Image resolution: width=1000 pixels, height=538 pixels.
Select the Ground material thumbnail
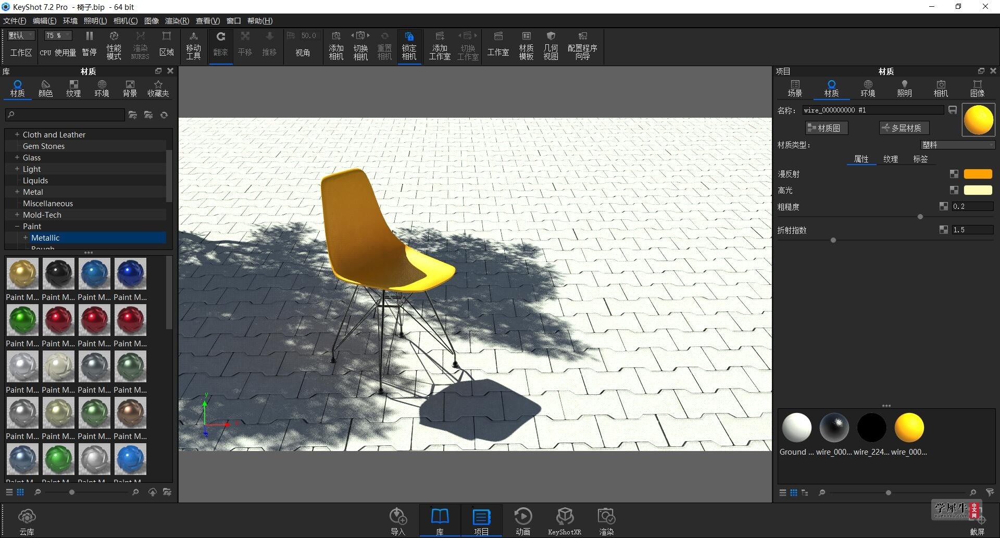coord(796,428)
